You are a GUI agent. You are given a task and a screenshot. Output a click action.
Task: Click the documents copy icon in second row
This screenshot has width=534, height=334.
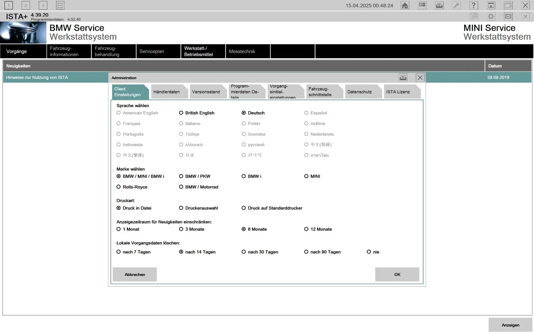tap(474, 16)
